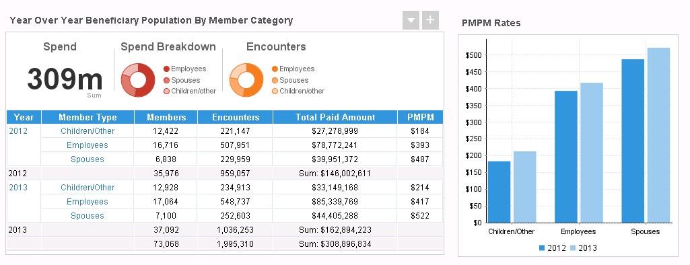Sort by the Total Paid Amount header
This screenshot has height=265, width=690.
335,117
